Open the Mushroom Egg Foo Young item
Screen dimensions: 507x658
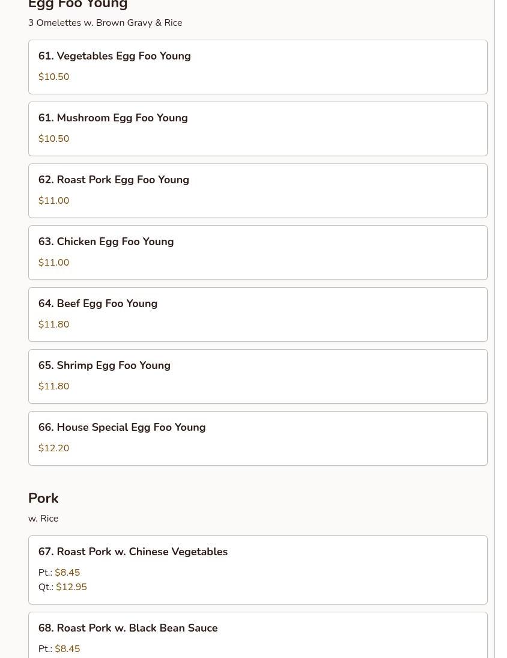[258, 129]
